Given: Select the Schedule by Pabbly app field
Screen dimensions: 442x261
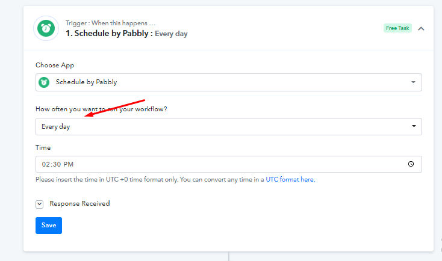Looking at the screenshot, I should 229,82.
